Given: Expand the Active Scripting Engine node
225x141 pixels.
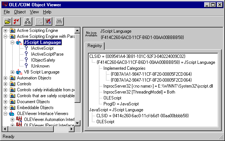Looking at the screenshot, I should pyautogui.click(x=5, y=30).
